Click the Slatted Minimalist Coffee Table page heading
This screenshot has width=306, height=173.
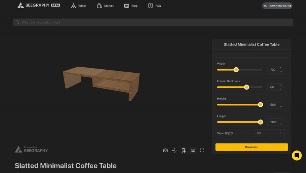(65, 166)
